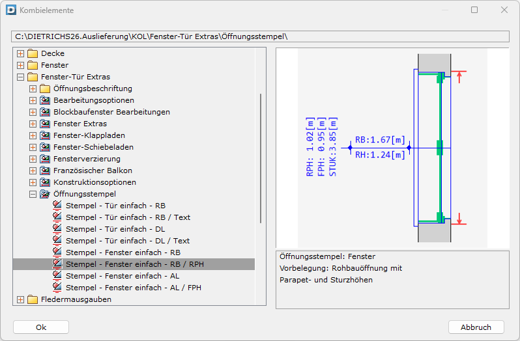Image resolution: width=520 pixels, height=341 pixels.
Task: Select Stempel - Tür einfach - RB / Text
Action: [128, 217]
